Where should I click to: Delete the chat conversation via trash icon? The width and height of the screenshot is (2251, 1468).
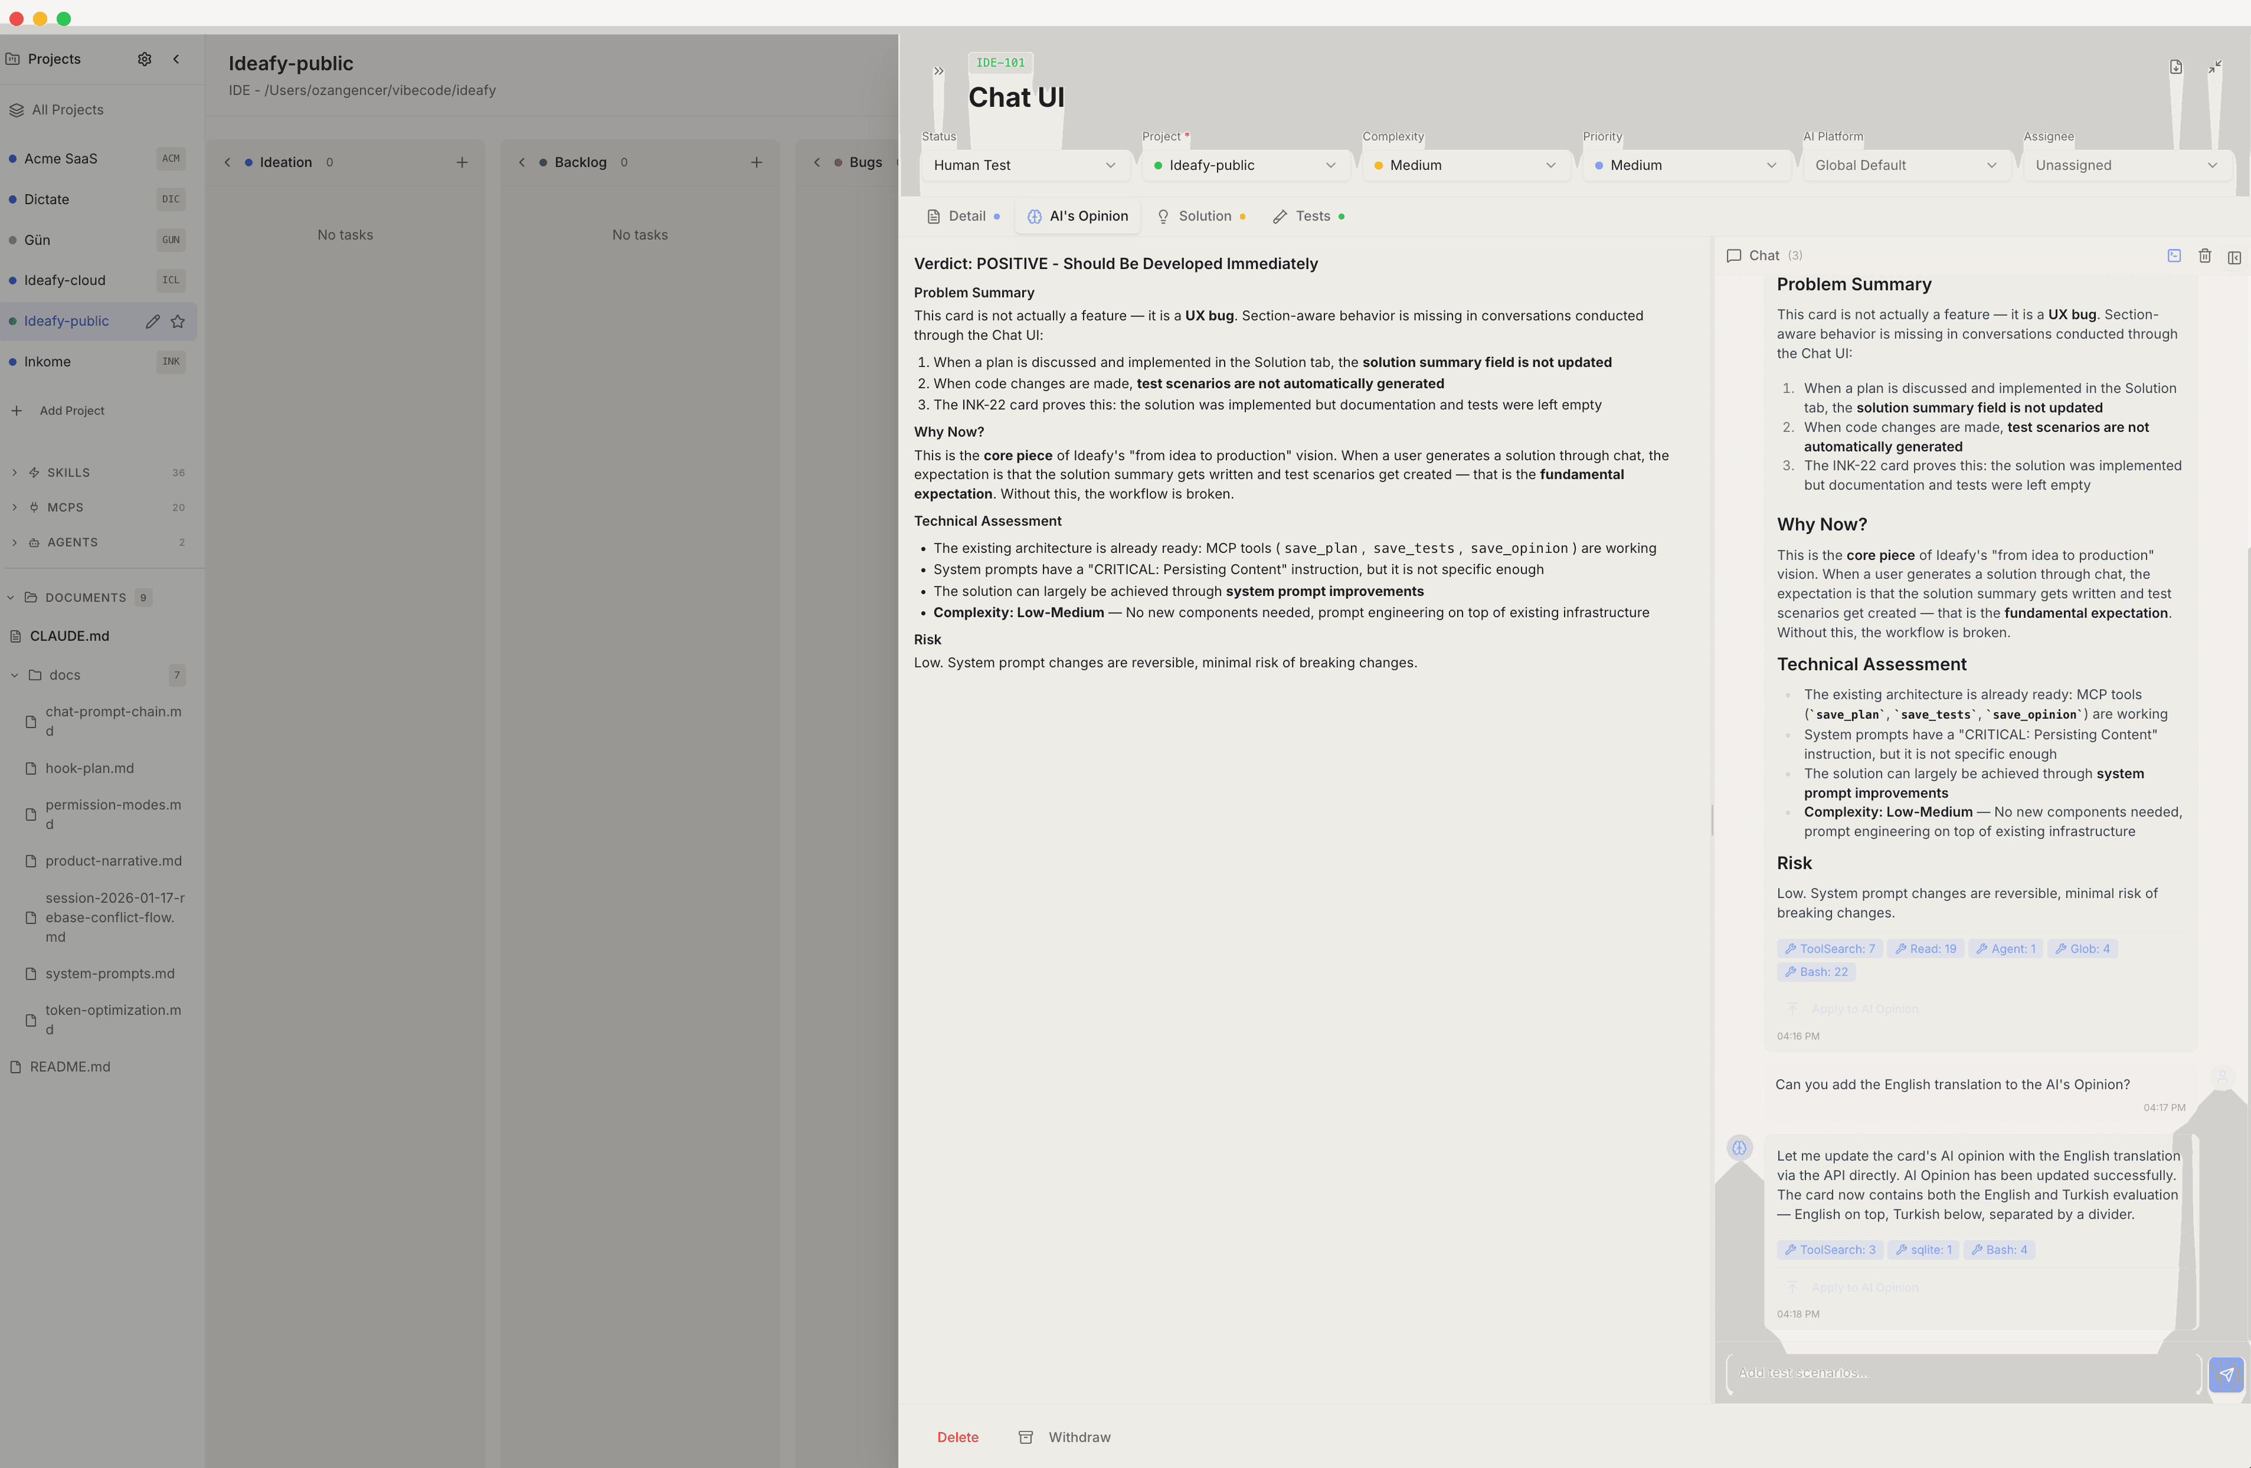point(2204,256)
